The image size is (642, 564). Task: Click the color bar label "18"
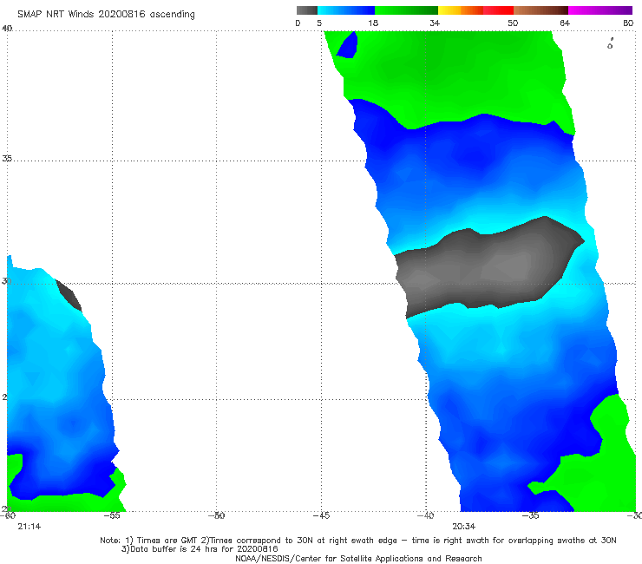(373, 23)
